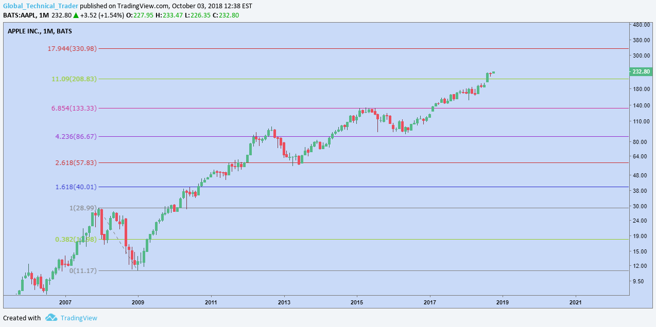Image resolution: width=656 pixels, height=327 pixels.
Task: Click the 9.50 price axis label
Action: click(x=638, y=281)
